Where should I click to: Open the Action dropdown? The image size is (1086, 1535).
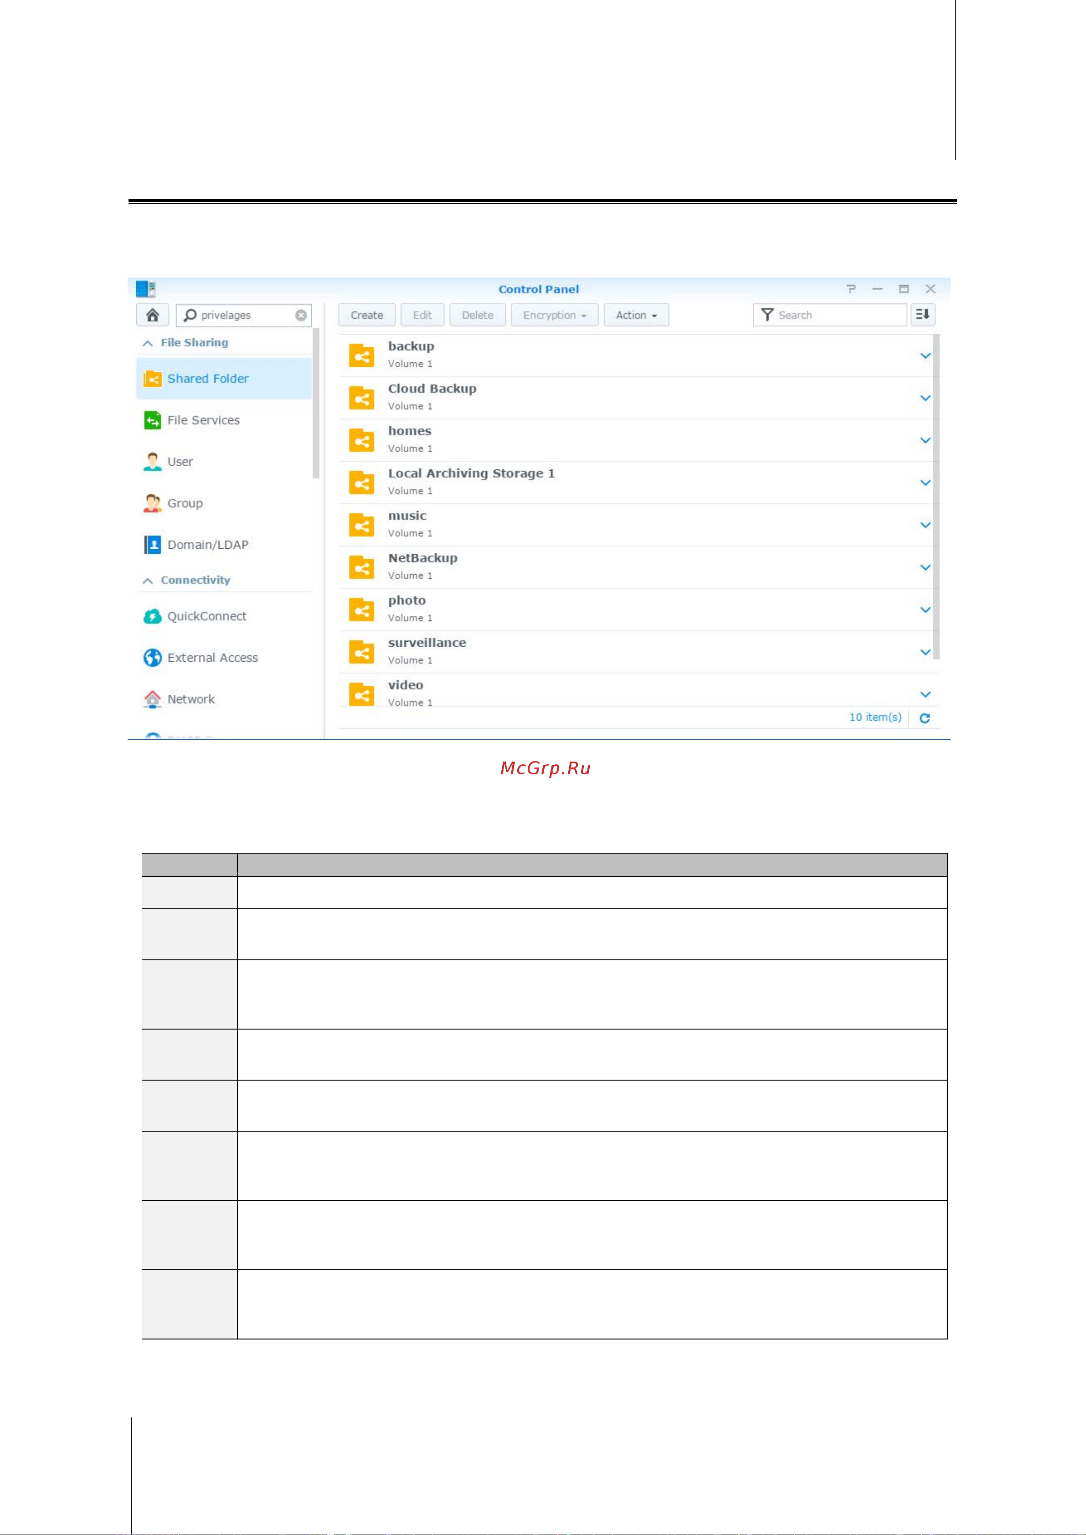point(636,315)
